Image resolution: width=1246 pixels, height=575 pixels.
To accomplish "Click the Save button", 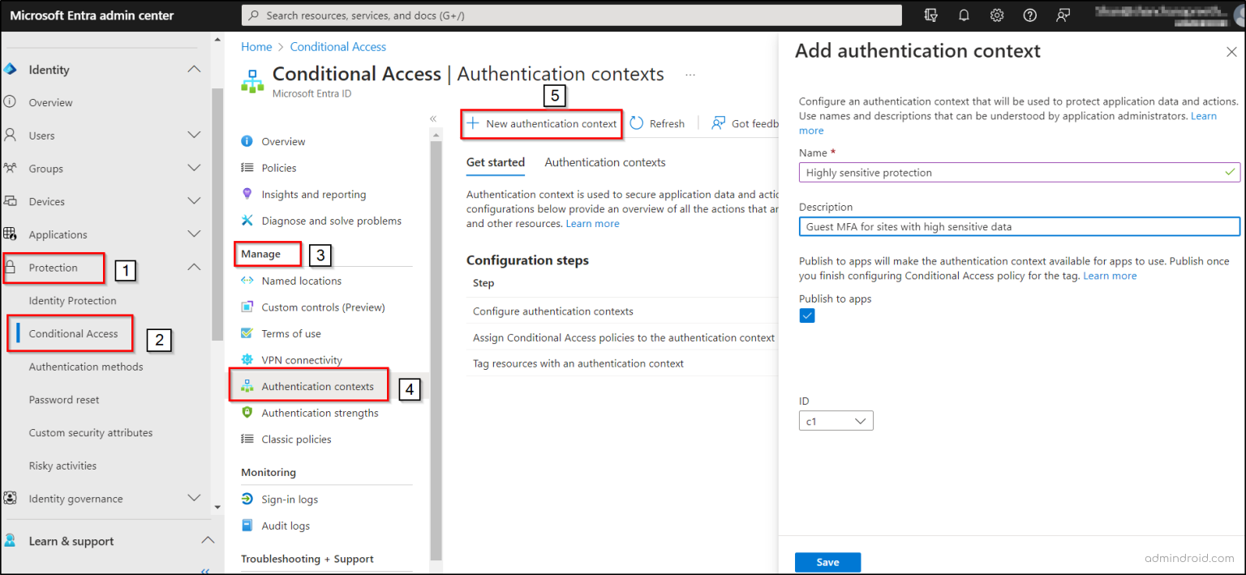I will [x=827, y=561].
